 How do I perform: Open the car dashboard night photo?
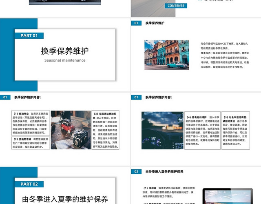[x=162, y=131]
